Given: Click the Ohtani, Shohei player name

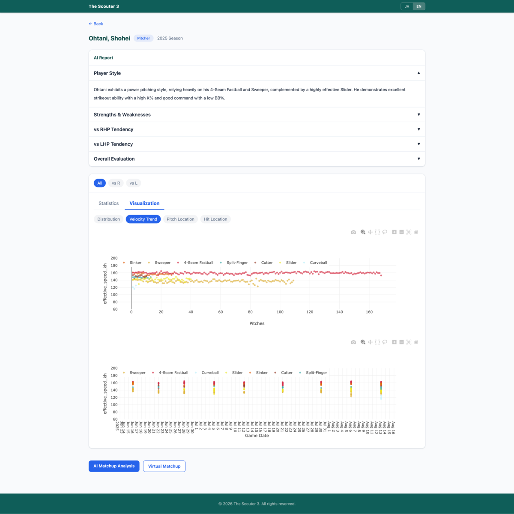Looking at the screenshot, I should [109, 38].
